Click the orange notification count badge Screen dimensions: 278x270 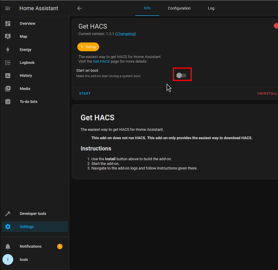point(60,246)
